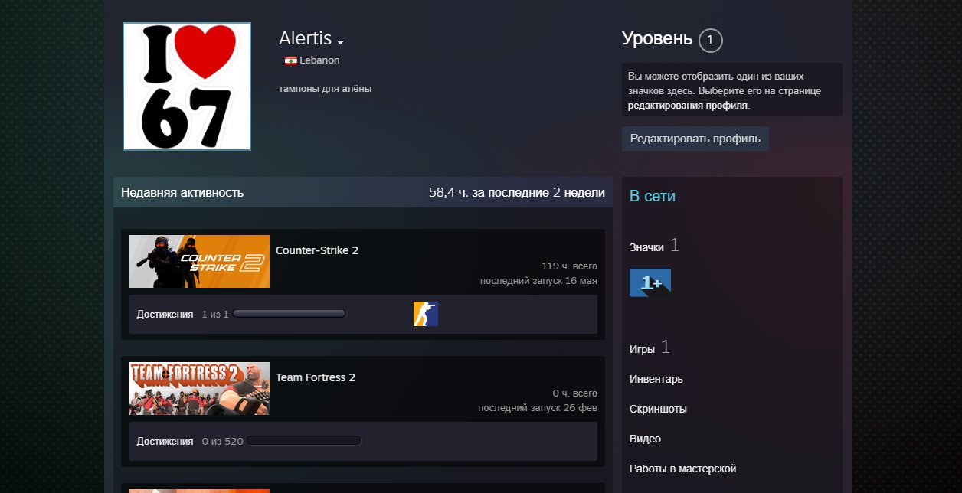Click the Редактировать профиль button
Image resolution: width=962 pixels, height=493 pixels.
(x=695, y=139)
